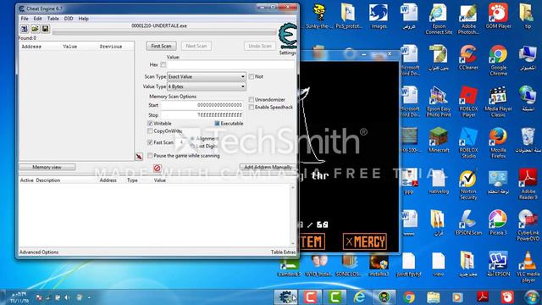Open Media Player Classic desktop icon
This screenshot has height=305, width=542.
click(498, 102)
